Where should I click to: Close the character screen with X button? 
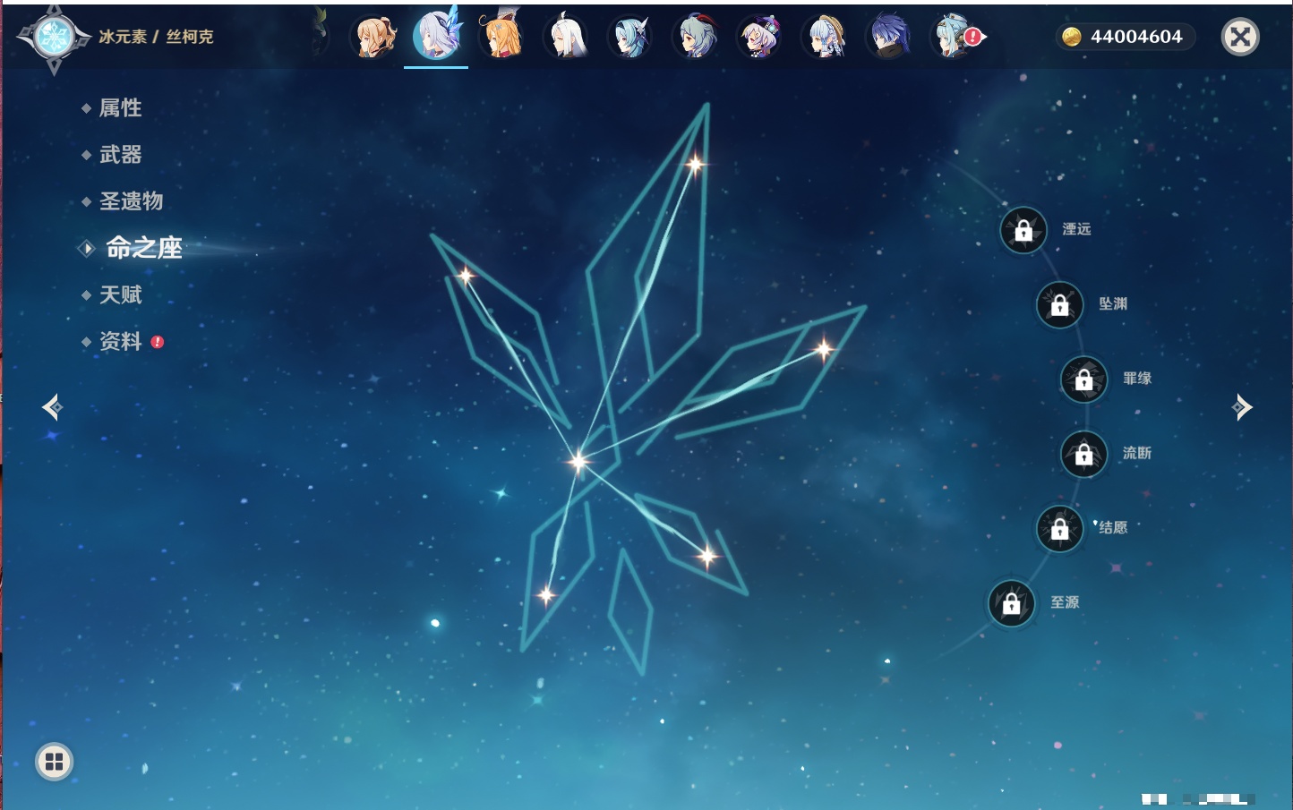[x=1240, y=37]
